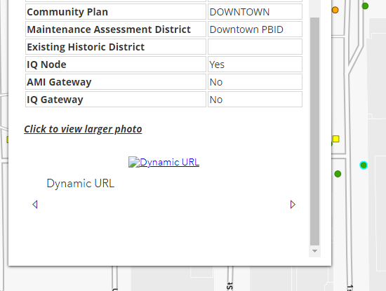
Task: Click the popup vertical scrollbar thumb
Action: click(314, 131)
